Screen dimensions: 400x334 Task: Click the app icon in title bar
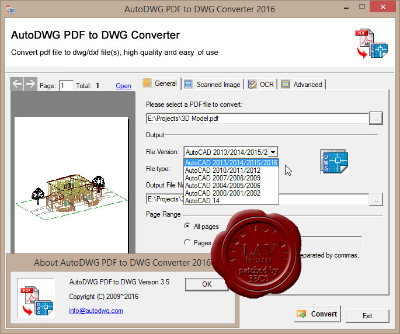(10, 9)
